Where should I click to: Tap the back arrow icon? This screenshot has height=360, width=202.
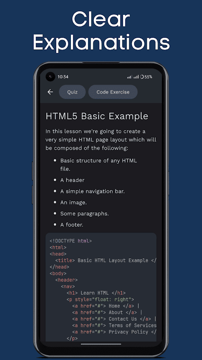coord(50,92)
